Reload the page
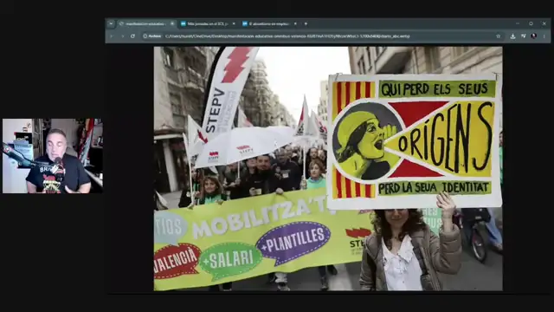554x312 pixels. (132, 36)
